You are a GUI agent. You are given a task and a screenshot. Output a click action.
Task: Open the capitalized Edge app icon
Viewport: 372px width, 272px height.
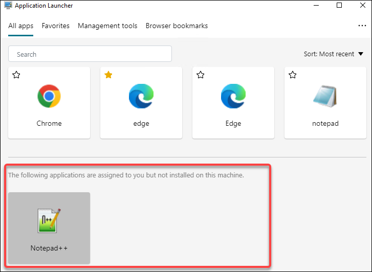point(233,96)
